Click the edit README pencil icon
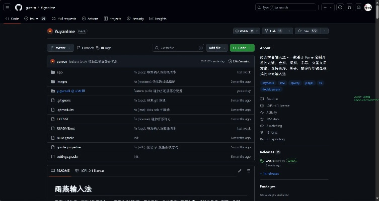The width and height of the screenshot is (379, 201). coord(240,170)
